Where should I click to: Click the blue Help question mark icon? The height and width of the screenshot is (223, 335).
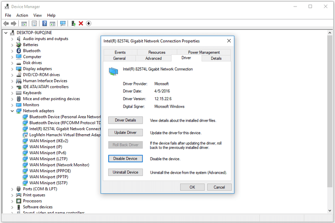(44, 24)
